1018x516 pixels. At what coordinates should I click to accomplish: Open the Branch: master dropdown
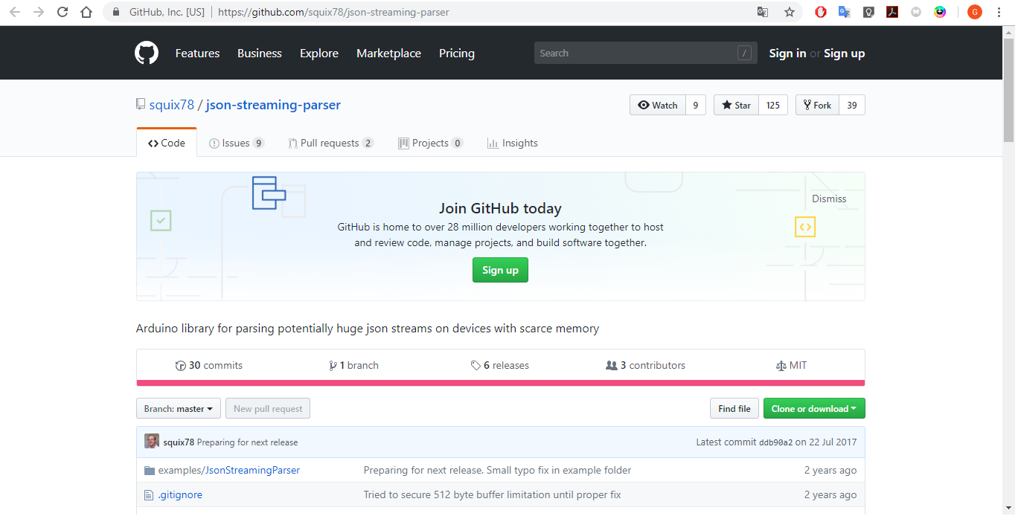pos(179,409)
